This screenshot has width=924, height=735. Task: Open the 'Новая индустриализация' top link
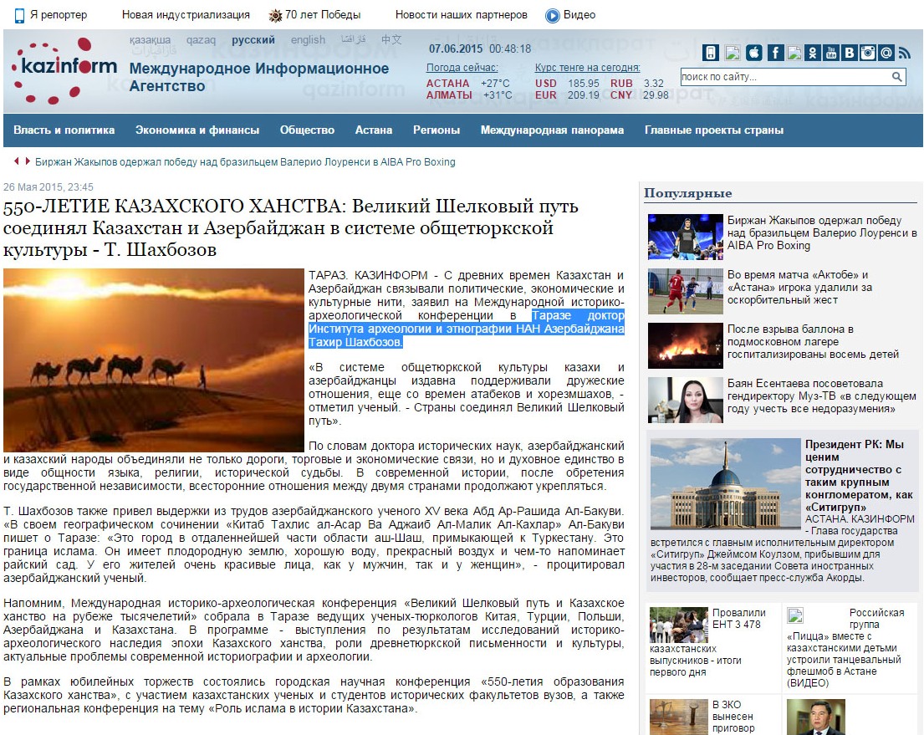(186, 15)
